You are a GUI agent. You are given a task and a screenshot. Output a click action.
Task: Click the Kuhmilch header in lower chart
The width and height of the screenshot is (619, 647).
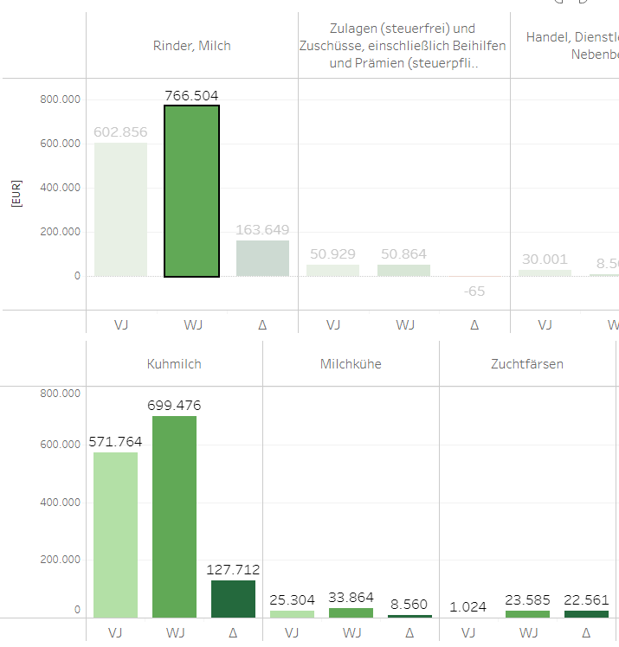coord(174,364)
